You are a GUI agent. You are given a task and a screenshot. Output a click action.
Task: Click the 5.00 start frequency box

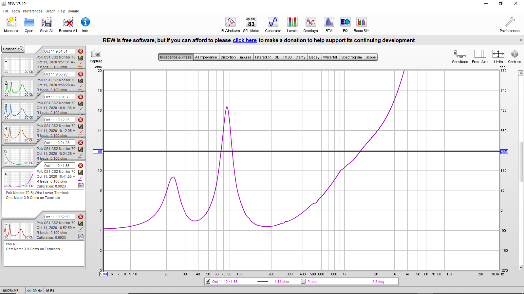[x=103, y=274]
